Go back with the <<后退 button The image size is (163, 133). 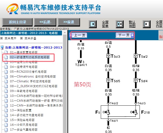(x=45, y=22)
